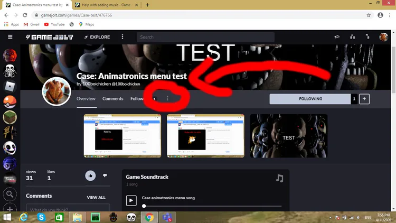Open a new browser tab
The width and height of the screenshot is (396, 223).
tap(147, 5)
